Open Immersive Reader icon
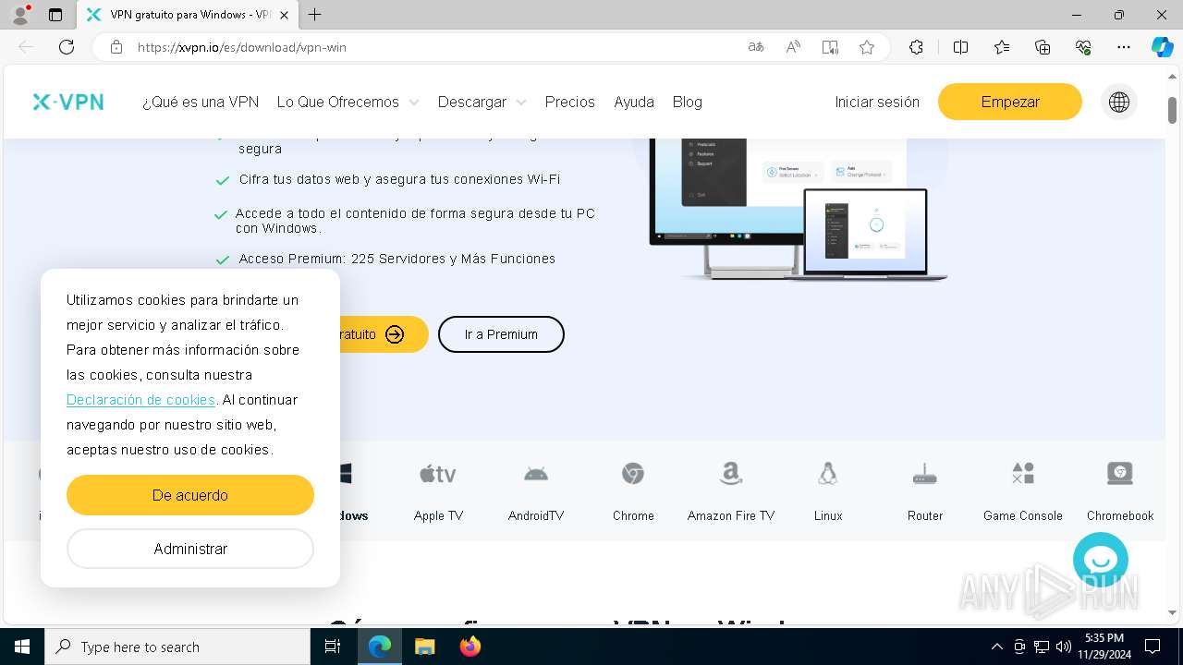Image resolution: width=1183 pixels, height=665 pixels. tap(830, 47)
